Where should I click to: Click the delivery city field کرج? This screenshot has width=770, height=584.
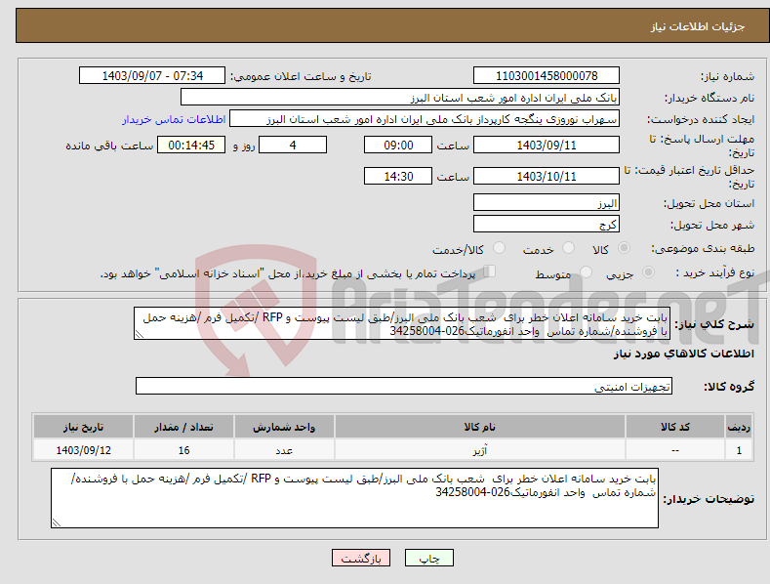[x=547, y=225]
